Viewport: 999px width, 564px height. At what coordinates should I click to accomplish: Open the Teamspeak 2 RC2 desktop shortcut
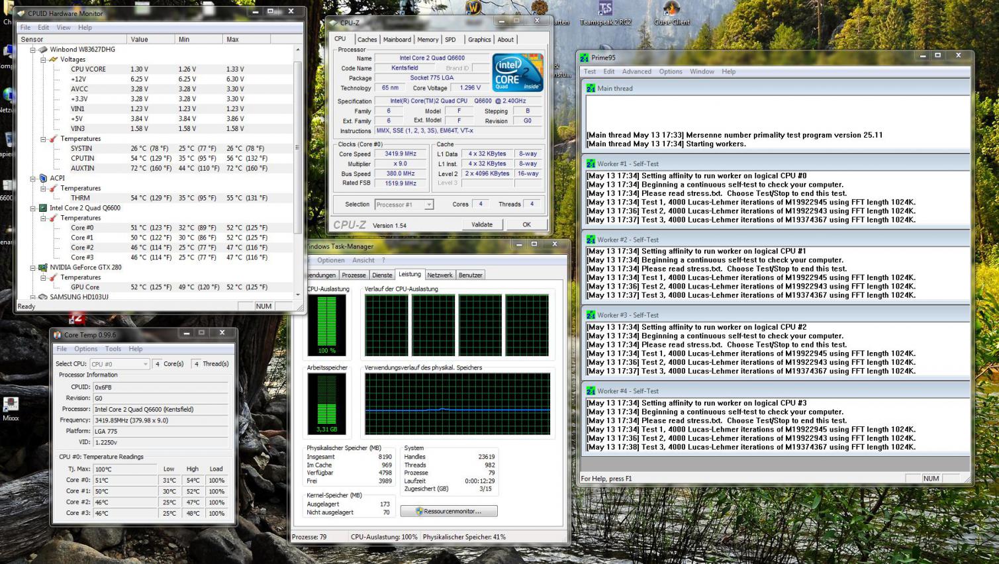coord(605,13)
